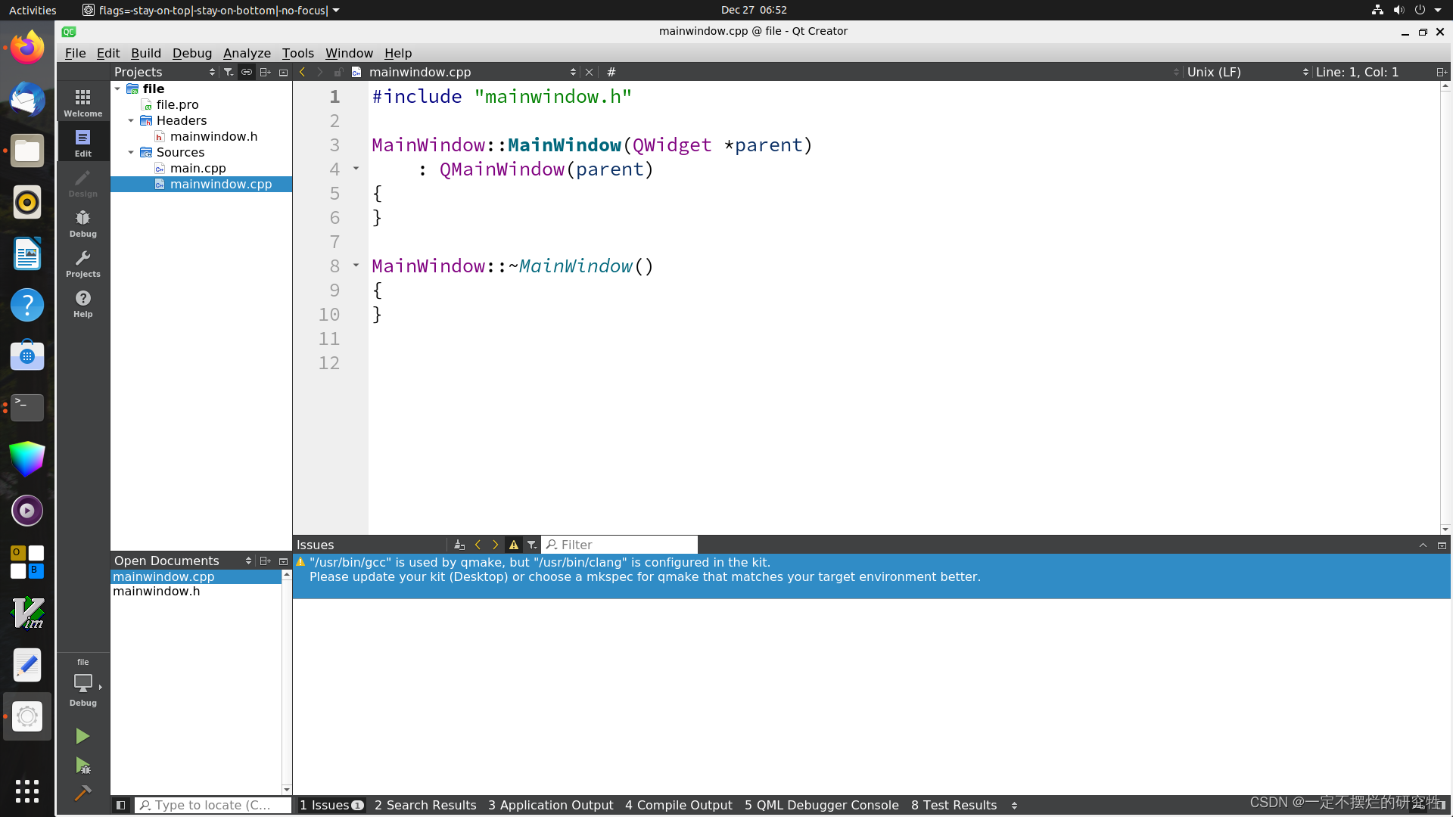Toggle left sidebar visibility button
Screen dimensions: 1453x817
click(120, 805)
